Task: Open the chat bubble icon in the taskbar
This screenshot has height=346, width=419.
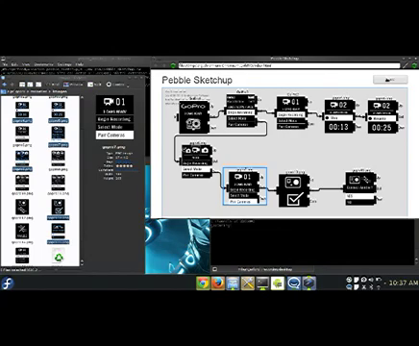Action: pyautogui.click(x=293, y=283)
